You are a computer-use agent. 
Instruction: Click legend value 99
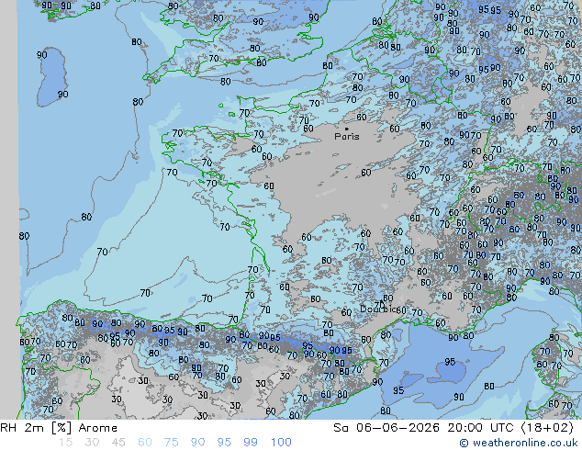point(251,443)
